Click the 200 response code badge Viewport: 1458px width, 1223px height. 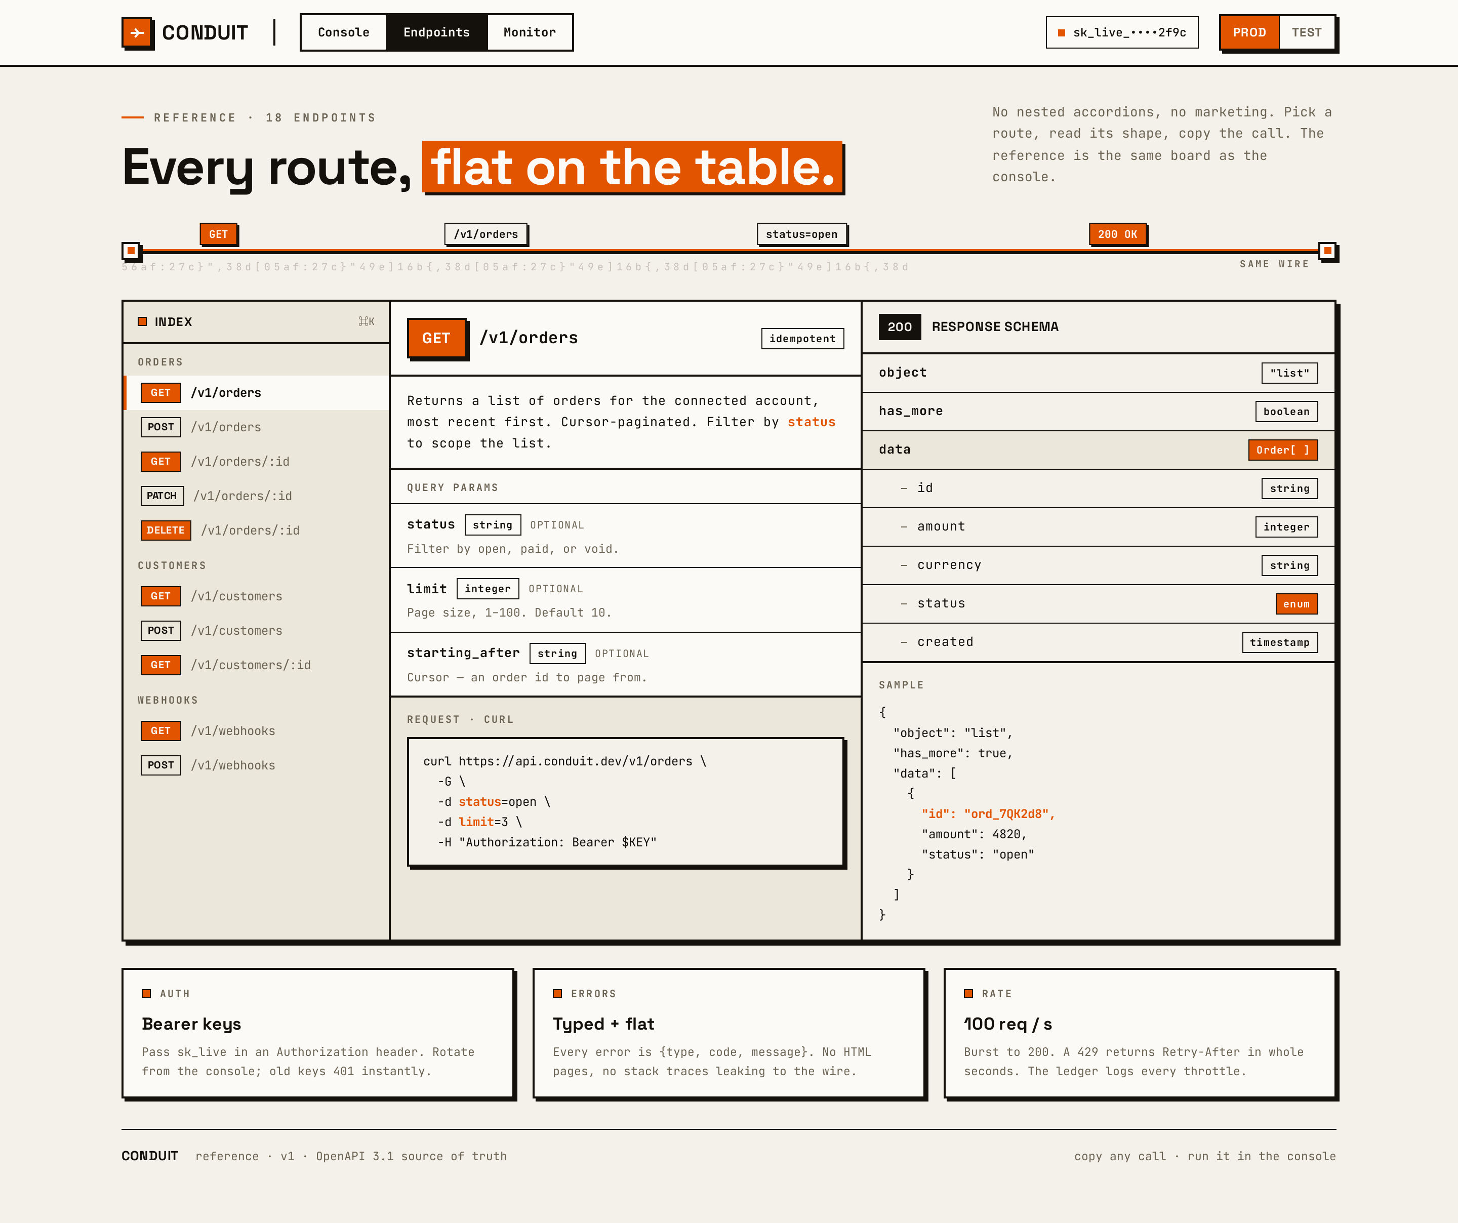900,327
